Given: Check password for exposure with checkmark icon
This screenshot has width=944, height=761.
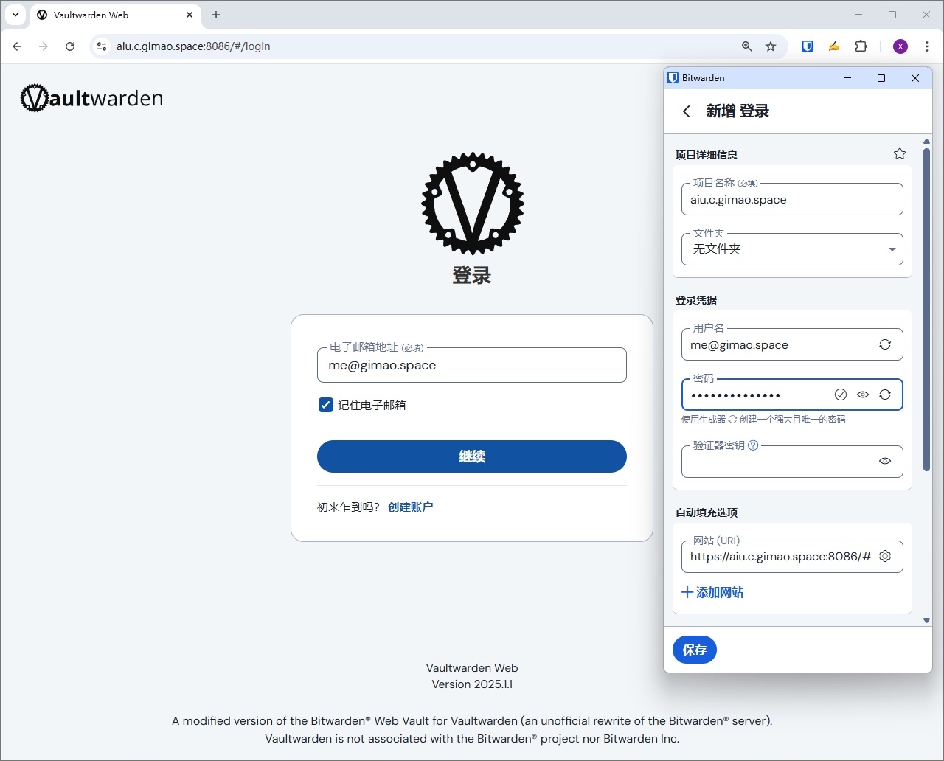Looking at the screenshot, I should (841, 395).
